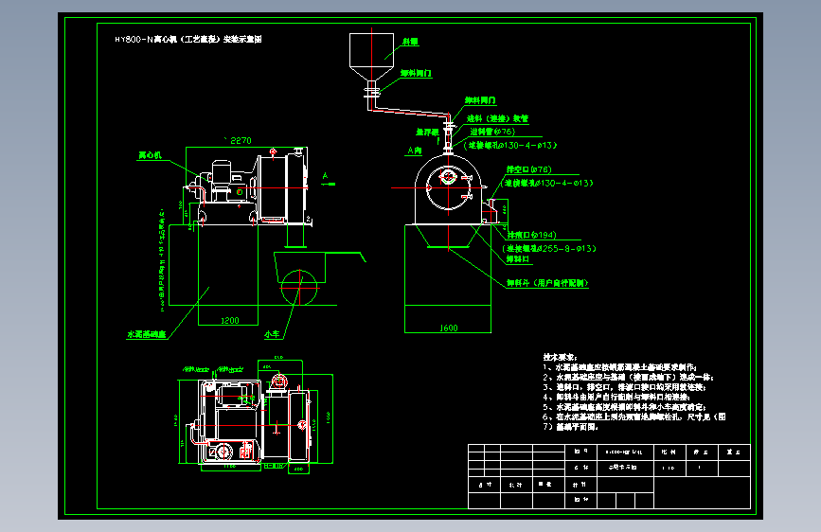
Task: Click the '进料(连接)软管' annotation
Action: [x=497, y=119]
